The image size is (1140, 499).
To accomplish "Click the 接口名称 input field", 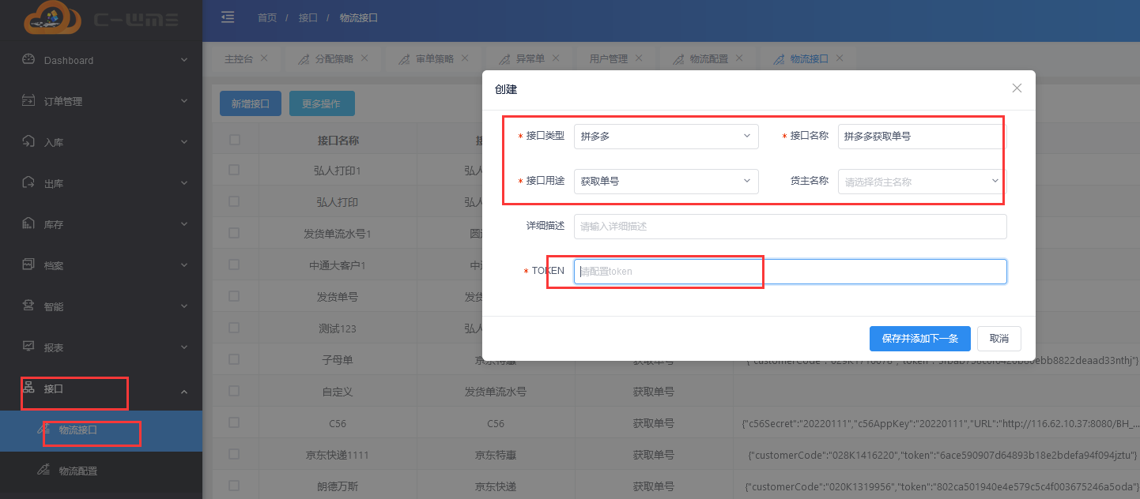I will click(x=922, y=136).
